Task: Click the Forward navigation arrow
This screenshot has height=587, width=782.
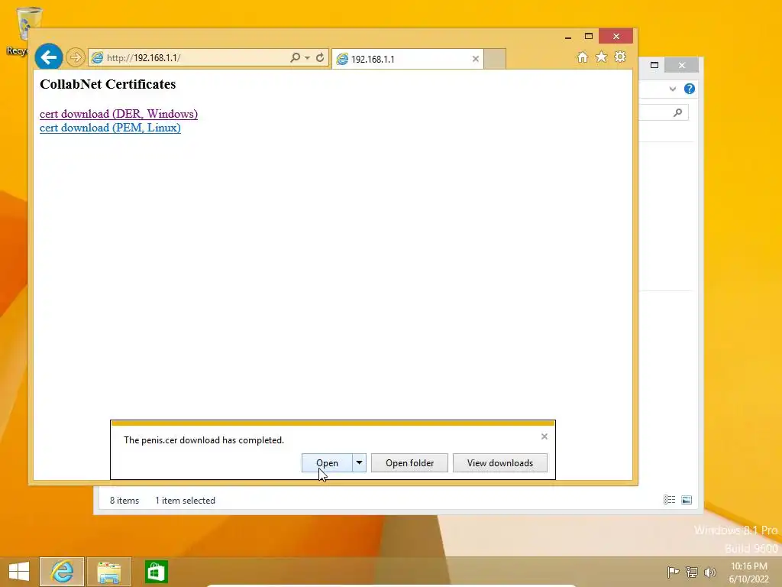Action: [76, 57]
